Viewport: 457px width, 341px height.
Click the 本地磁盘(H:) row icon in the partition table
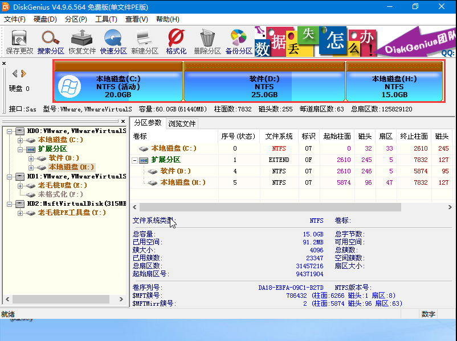coord(153,183)
